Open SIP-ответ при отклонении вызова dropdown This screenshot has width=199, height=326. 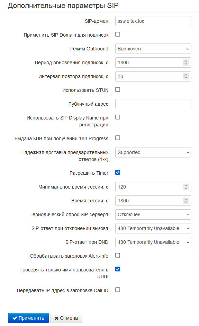coord(153,228)
